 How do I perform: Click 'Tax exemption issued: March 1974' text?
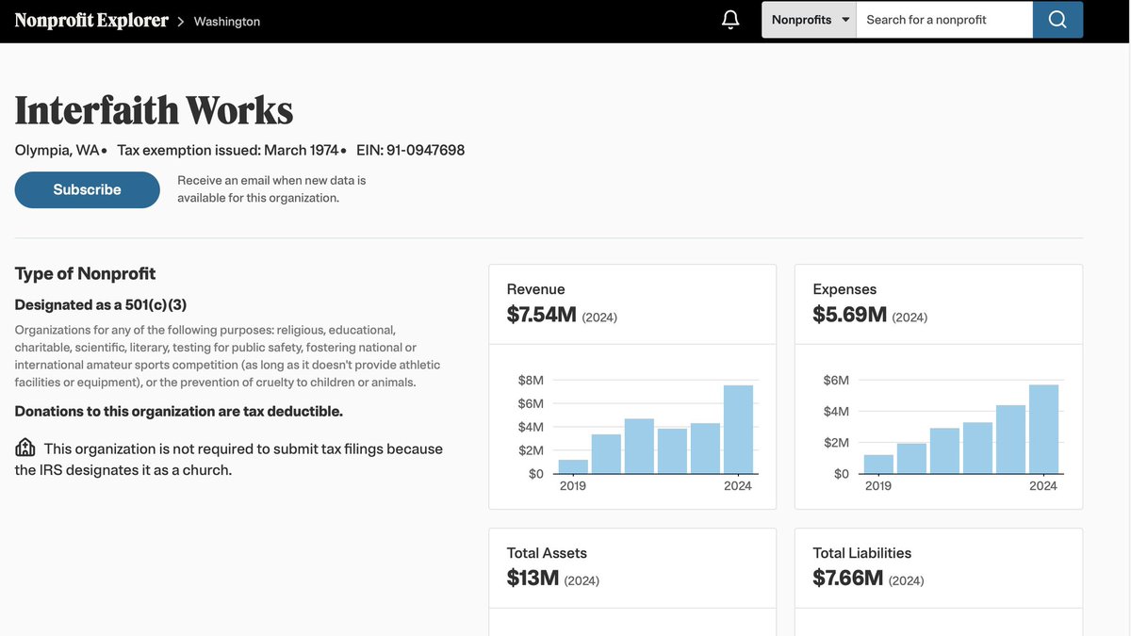click(227, 150)
